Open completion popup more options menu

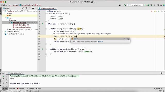tap(129, 41)
